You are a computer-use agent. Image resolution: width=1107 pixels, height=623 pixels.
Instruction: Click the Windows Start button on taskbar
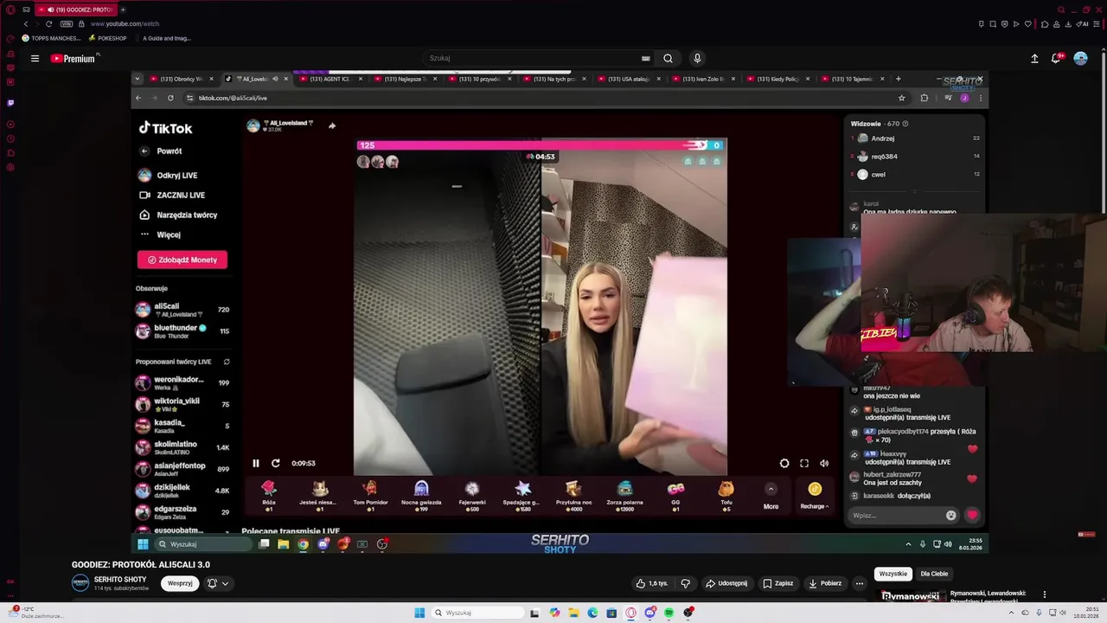tap(419, 613)
